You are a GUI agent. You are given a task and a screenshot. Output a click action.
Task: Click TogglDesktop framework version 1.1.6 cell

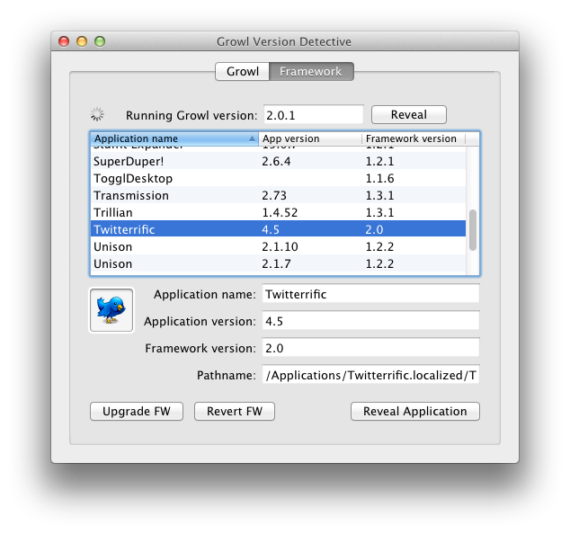(x=379, y=178)
